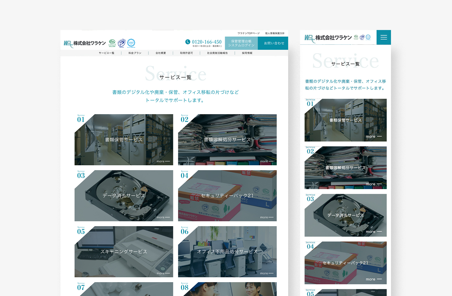Select 取得許認可 in navigation

[186, 53]
